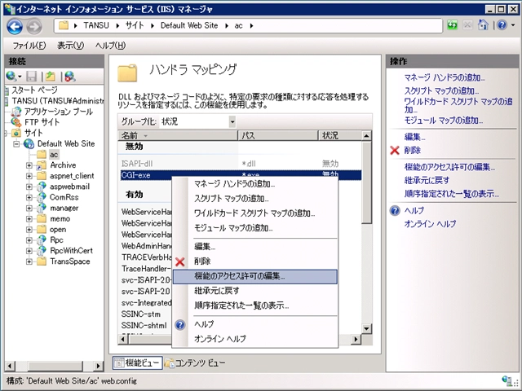
Task: Click the アプリケーション プール tree icon
Action: (16, 112)
